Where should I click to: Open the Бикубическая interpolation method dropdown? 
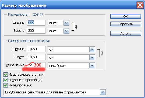(x=55, y=92)
